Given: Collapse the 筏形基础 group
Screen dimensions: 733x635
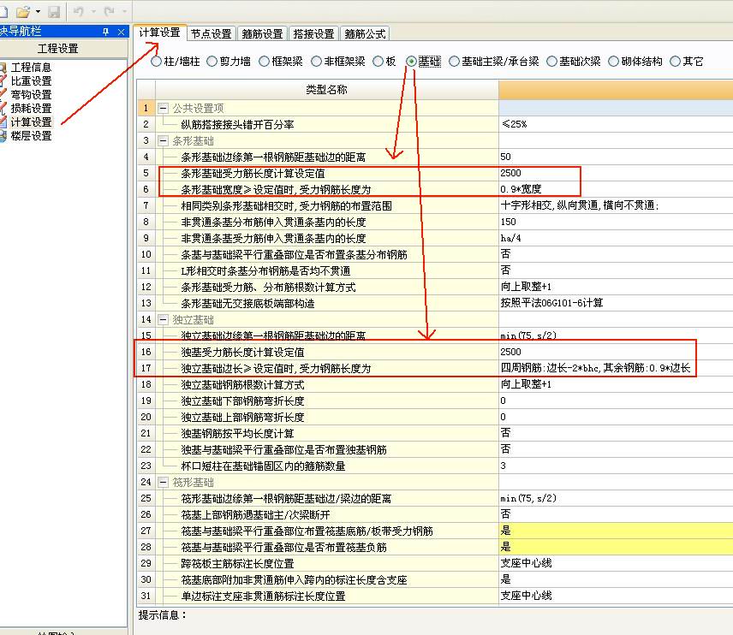Looking at the screenshot, I should pos(163,482).
